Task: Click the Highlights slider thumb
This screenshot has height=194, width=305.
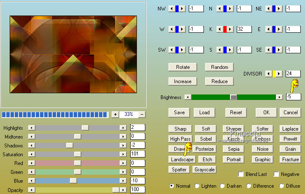Action: (x=85, y=128)
